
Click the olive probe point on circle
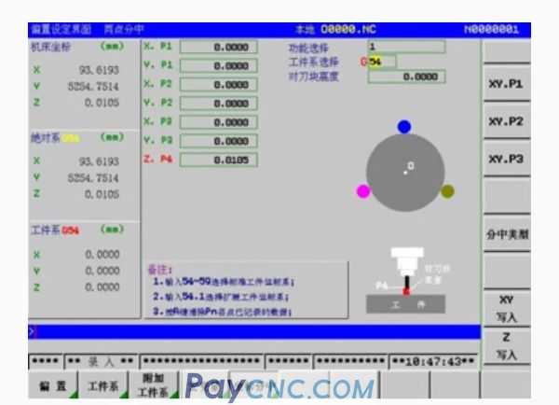coord(447,190)
